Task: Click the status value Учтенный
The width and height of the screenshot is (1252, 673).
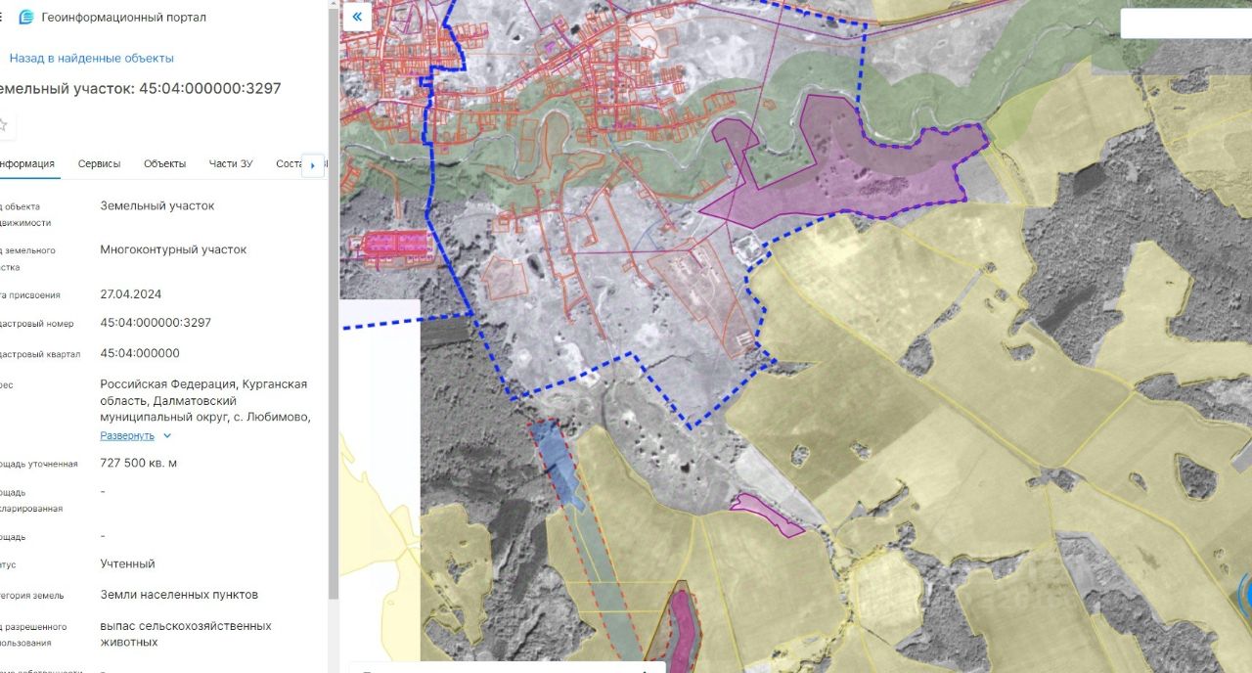Action: 127,563
